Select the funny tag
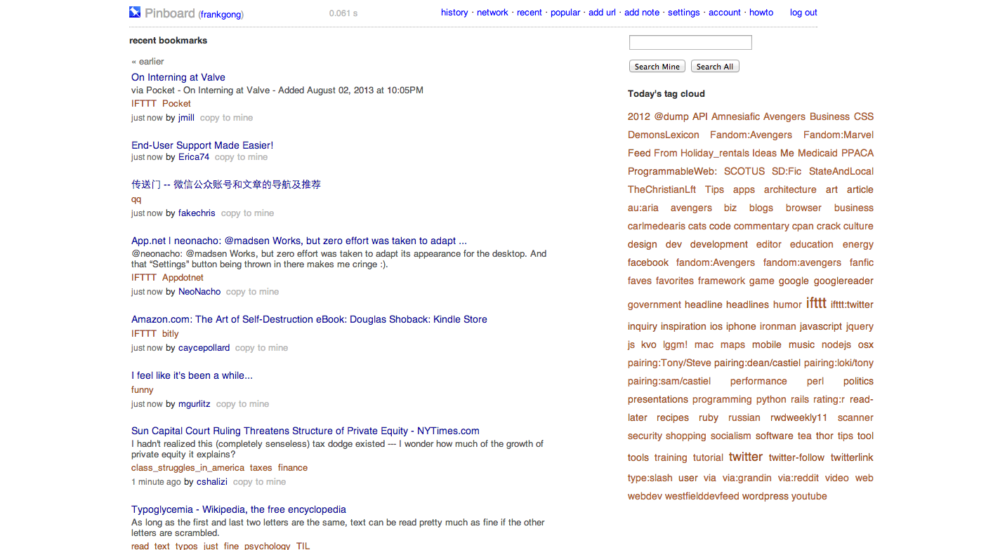This screenshot has width=986, height=550. (143, 390)
